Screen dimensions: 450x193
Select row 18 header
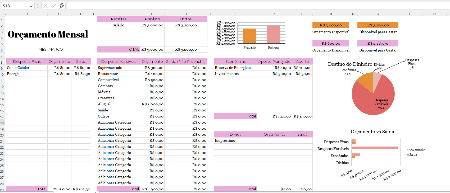(x=2, y=123)
